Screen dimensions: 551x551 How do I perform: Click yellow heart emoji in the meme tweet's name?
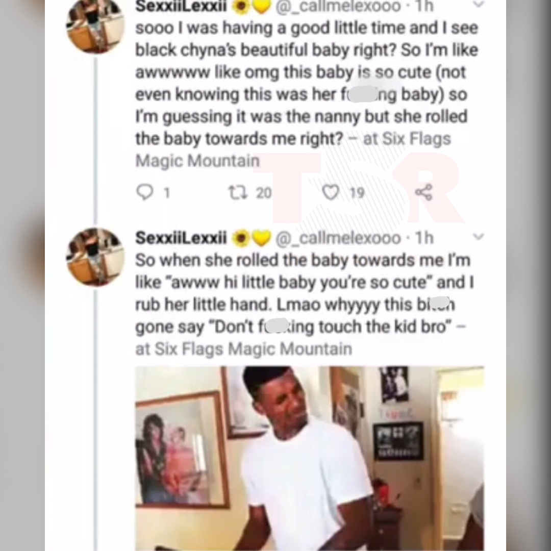(x=261, y=239)
